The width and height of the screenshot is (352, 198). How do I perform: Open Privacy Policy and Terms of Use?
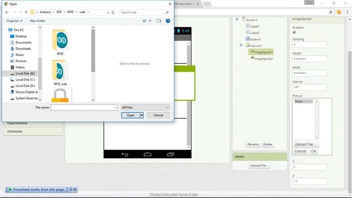tap(174, 194)
